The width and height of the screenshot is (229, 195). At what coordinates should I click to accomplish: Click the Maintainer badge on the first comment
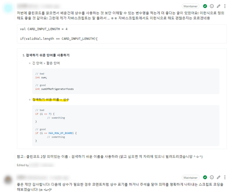(191, 6)
